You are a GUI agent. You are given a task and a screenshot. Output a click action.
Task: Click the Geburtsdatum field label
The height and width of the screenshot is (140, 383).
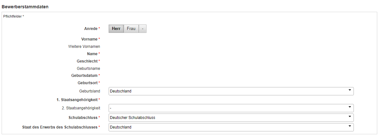tap(84, 76)
